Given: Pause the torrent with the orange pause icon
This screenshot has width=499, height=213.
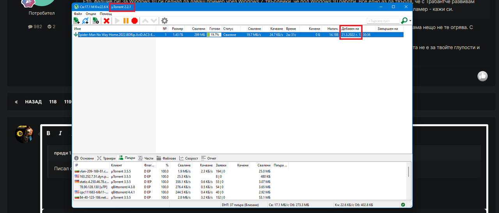Looking at the screenshot, I should coord(126,21).
